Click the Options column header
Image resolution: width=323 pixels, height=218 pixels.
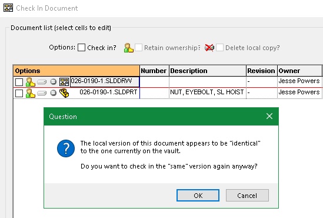76,71
